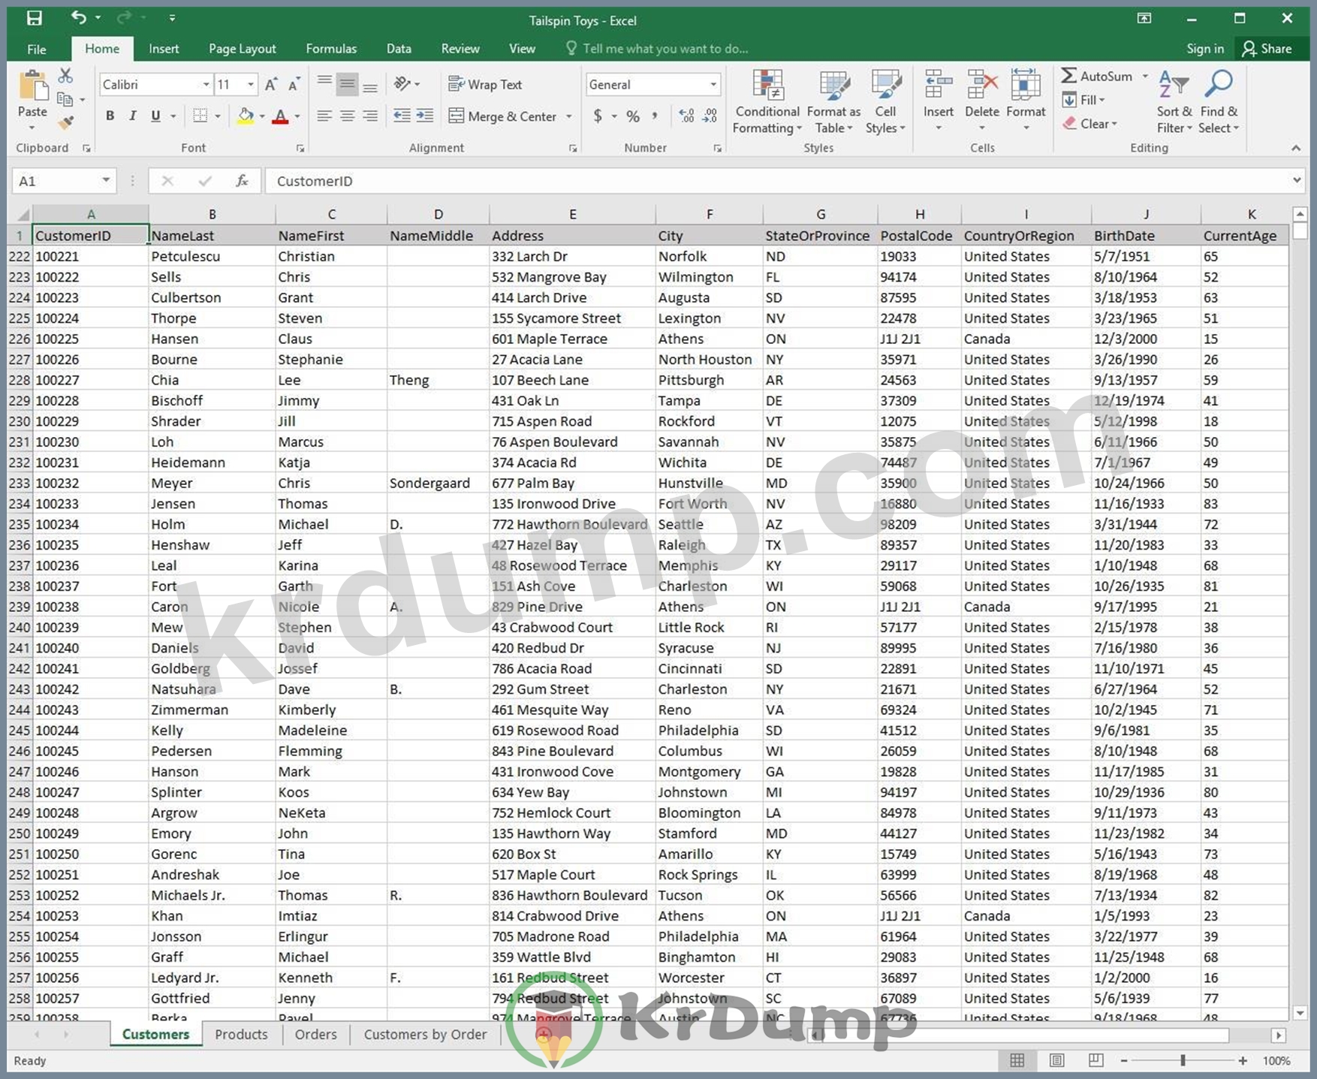The image size is (1317, 1079).
Task: Click the Borders icon
Action: [x=200, y=116]
